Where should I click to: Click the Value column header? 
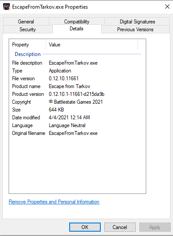pyautogui.click(x=92, y=45)
